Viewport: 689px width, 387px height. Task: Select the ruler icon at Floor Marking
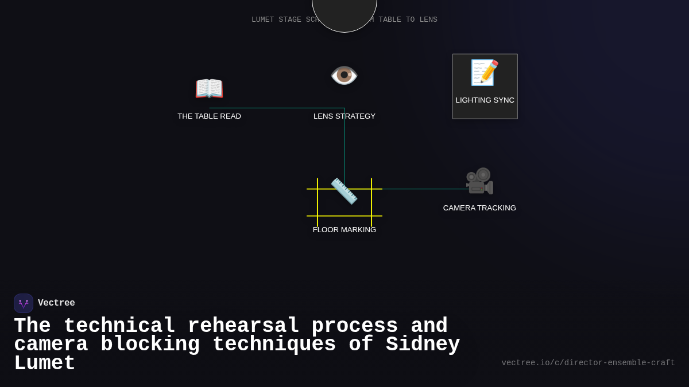pos(344,191)
